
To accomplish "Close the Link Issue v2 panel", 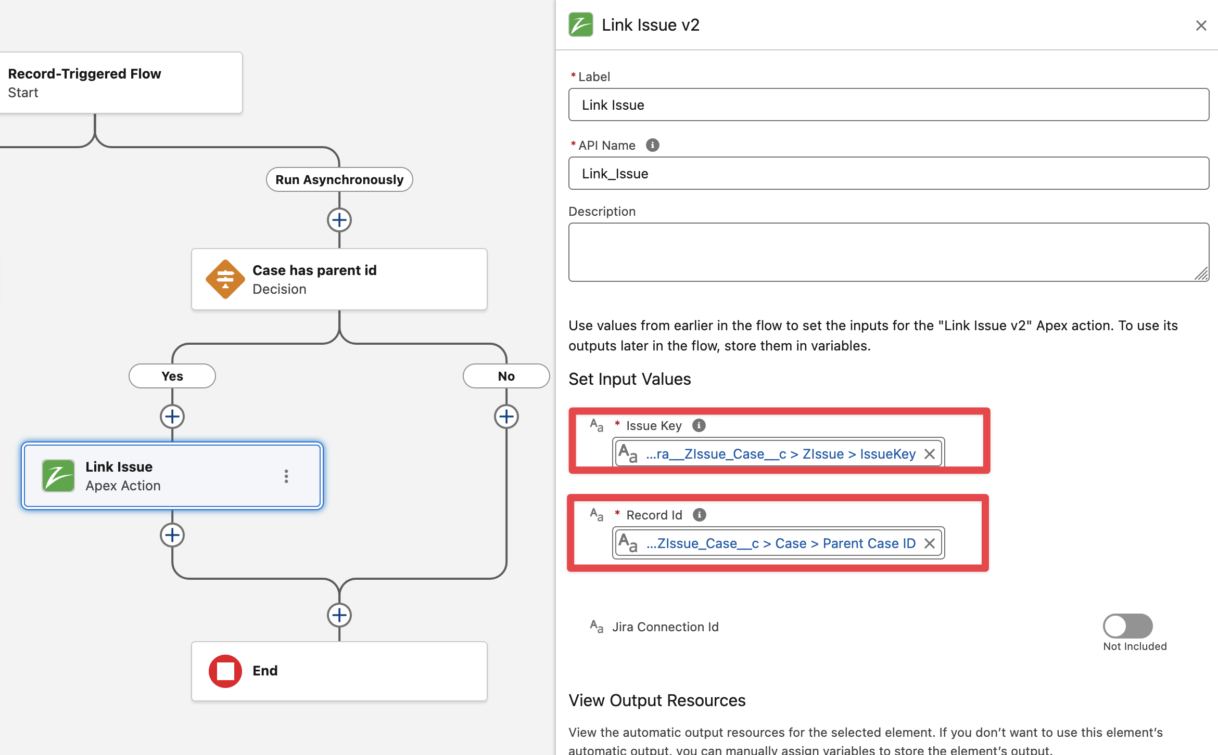I will coord(1201,25).
